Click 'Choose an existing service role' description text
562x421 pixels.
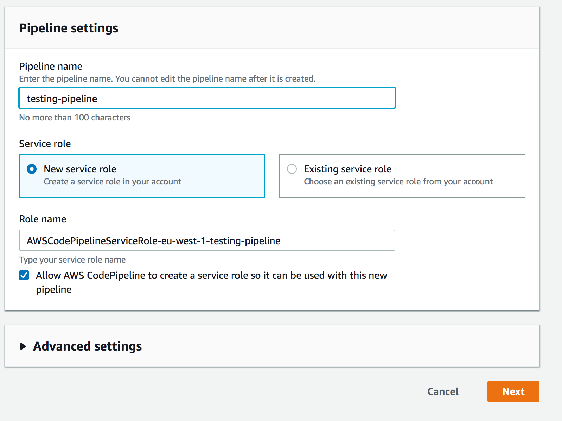click(x=398, y=182)
